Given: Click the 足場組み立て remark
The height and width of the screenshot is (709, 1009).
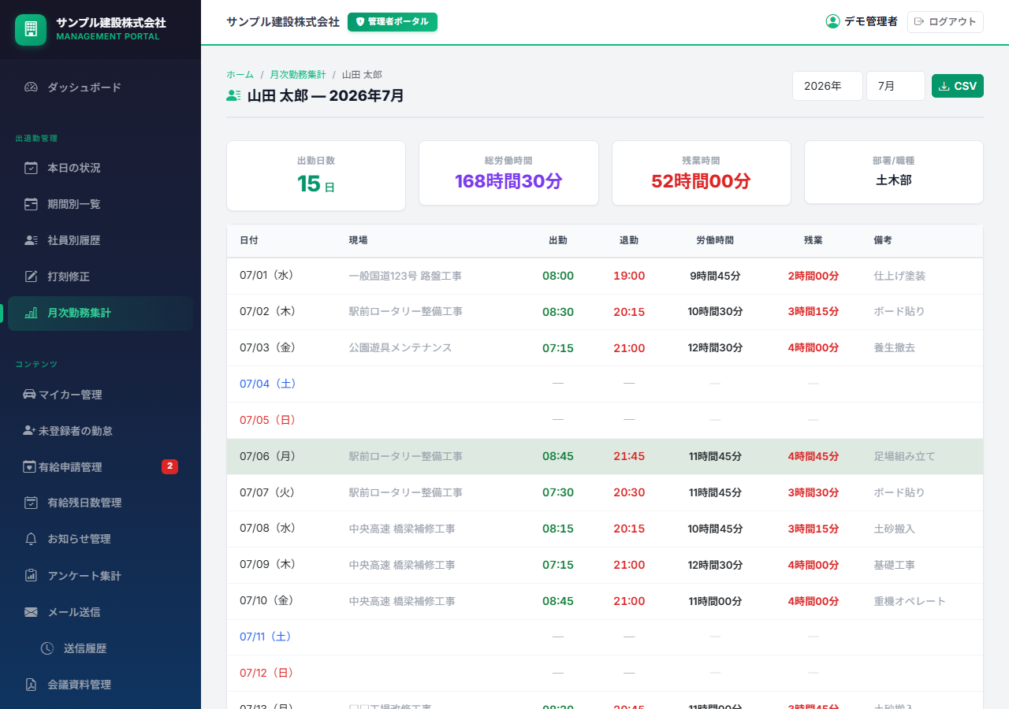Looking at the screenshot, I should [x=904, y=456].
